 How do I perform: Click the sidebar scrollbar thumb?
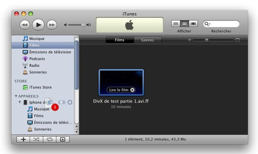click(x=77, y=65)
